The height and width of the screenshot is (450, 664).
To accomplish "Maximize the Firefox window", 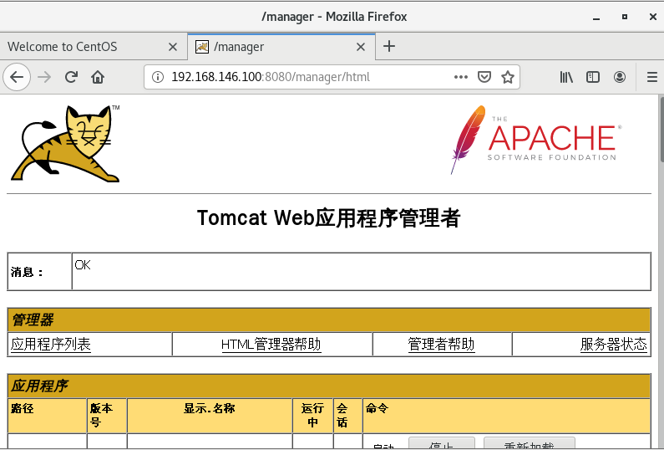I will tap(625, 17).
